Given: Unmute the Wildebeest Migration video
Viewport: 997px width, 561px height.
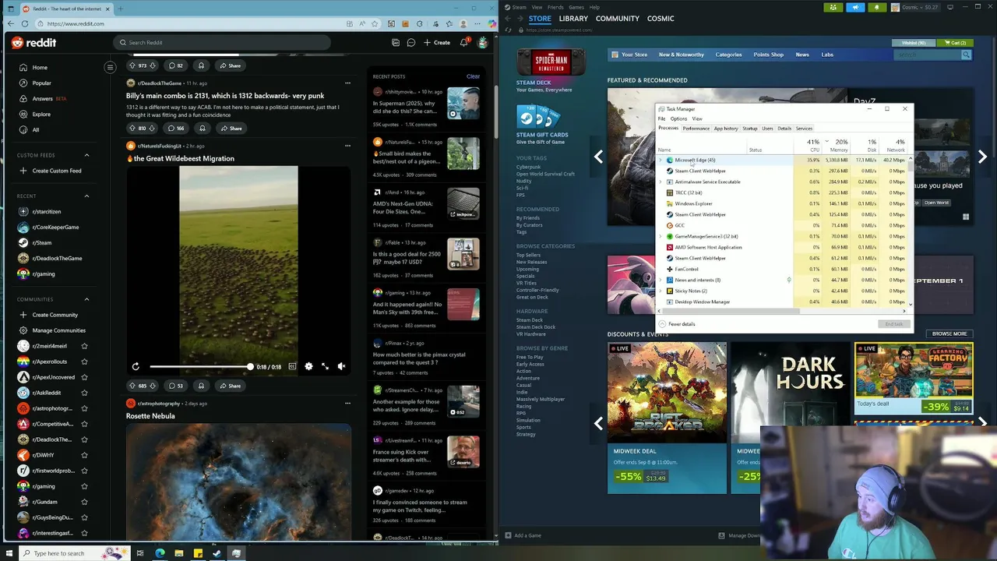Looking at the screenshot, I should (x=341, y=366).
